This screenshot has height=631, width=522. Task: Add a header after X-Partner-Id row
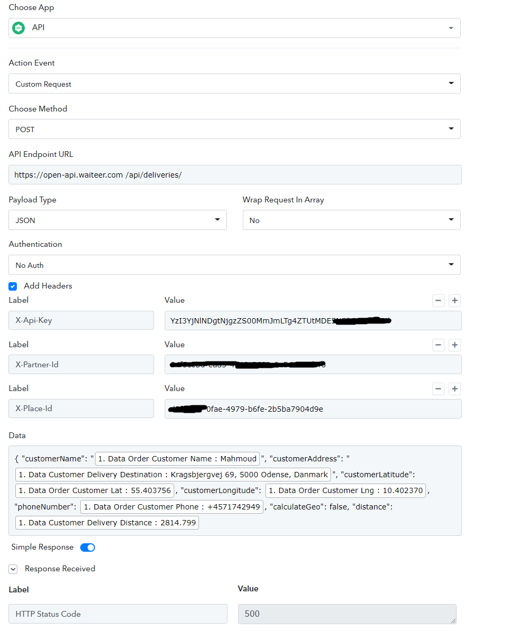pos(454,345)
